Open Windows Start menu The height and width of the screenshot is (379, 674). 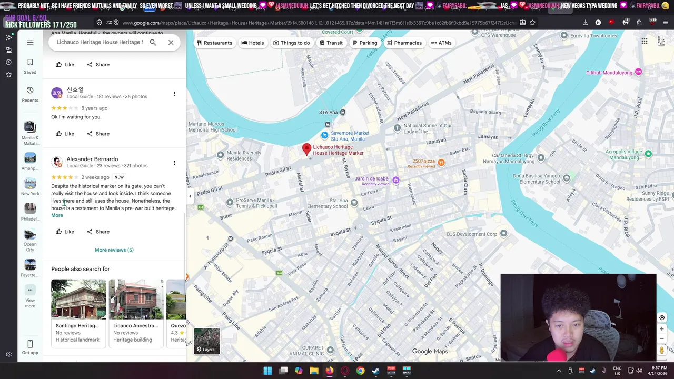[x=267, y=371]
